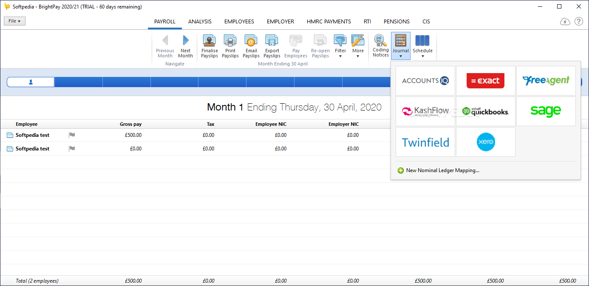589x286 pixels.
Task: Choose AccountsIQ journal format
Action: point(425,81)
